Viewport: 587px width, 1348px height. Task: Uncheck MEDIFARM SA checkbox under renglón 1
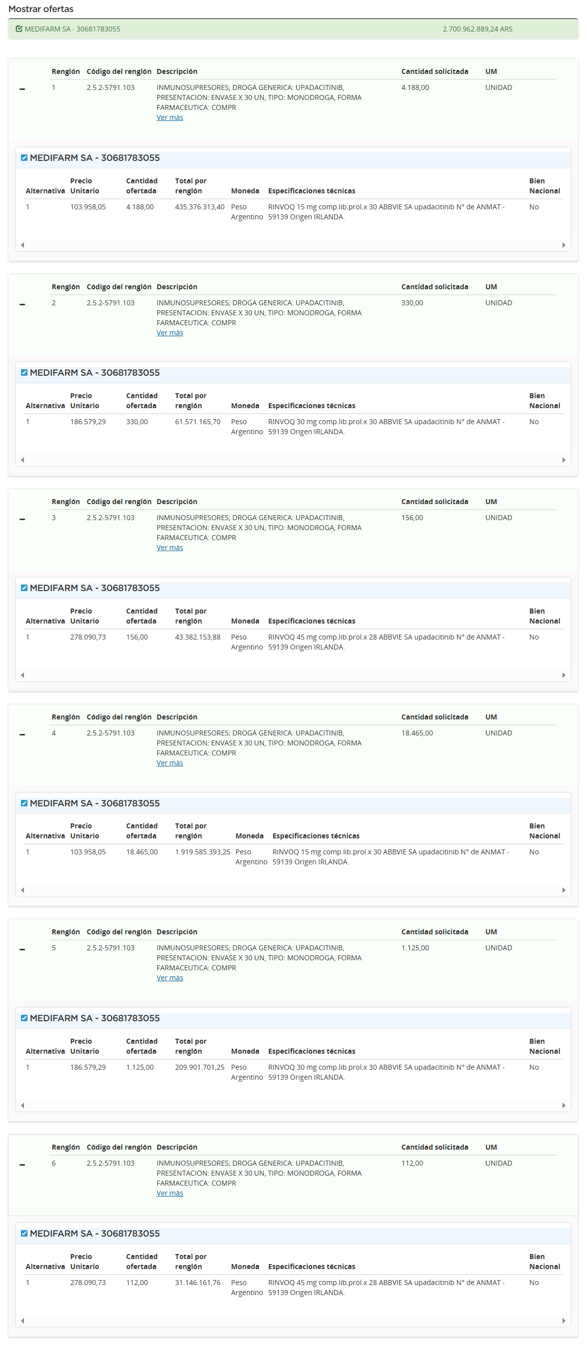pyautogui.click(x=24, y=157)
